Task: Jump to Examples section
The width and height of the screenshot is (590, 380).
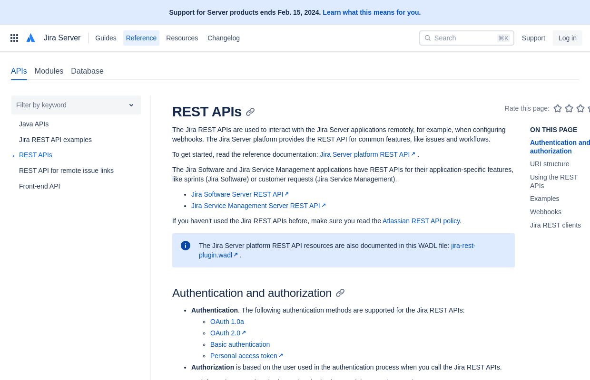Action: (x=544, y=199)
